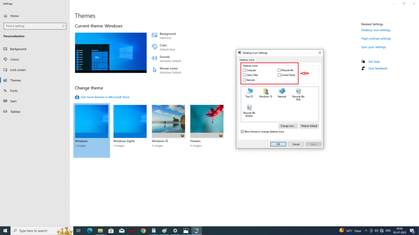Screen dimensions: 419x235
Task: Open the Windows Start button
Action: pyautogui.click(x=5, y=231)
